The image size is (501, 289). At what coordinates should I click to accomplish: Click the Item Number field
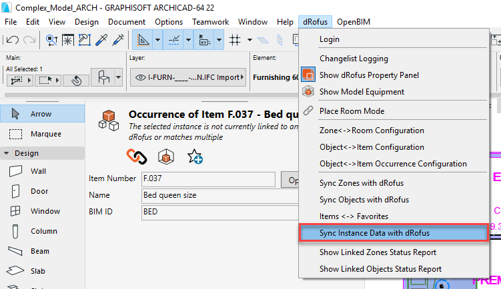pyautogui.click(x=208, y=179)
